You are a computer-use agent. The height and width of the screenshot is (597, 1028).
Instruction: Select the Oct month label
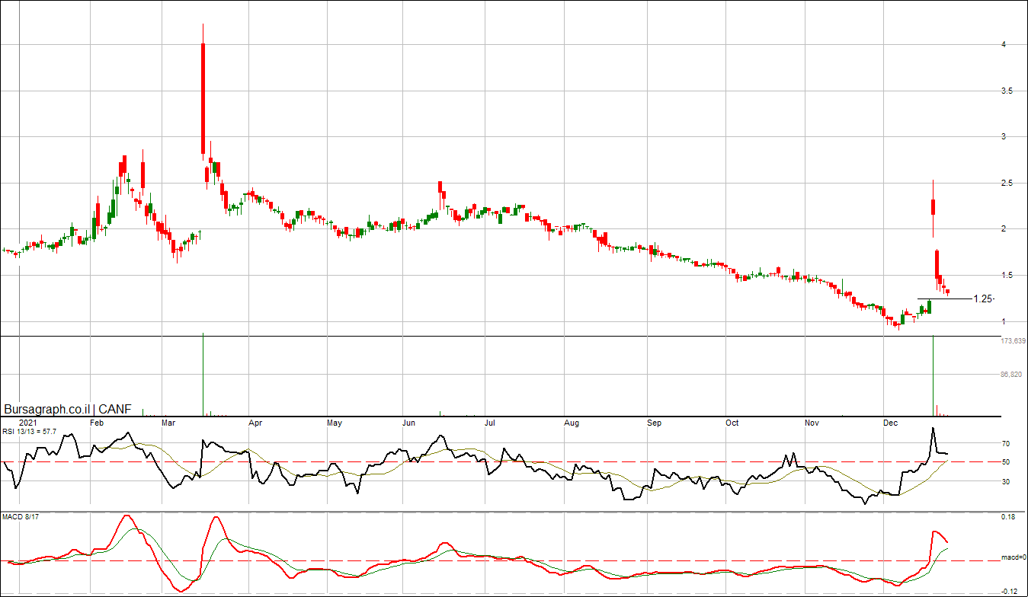click(732, 422)
